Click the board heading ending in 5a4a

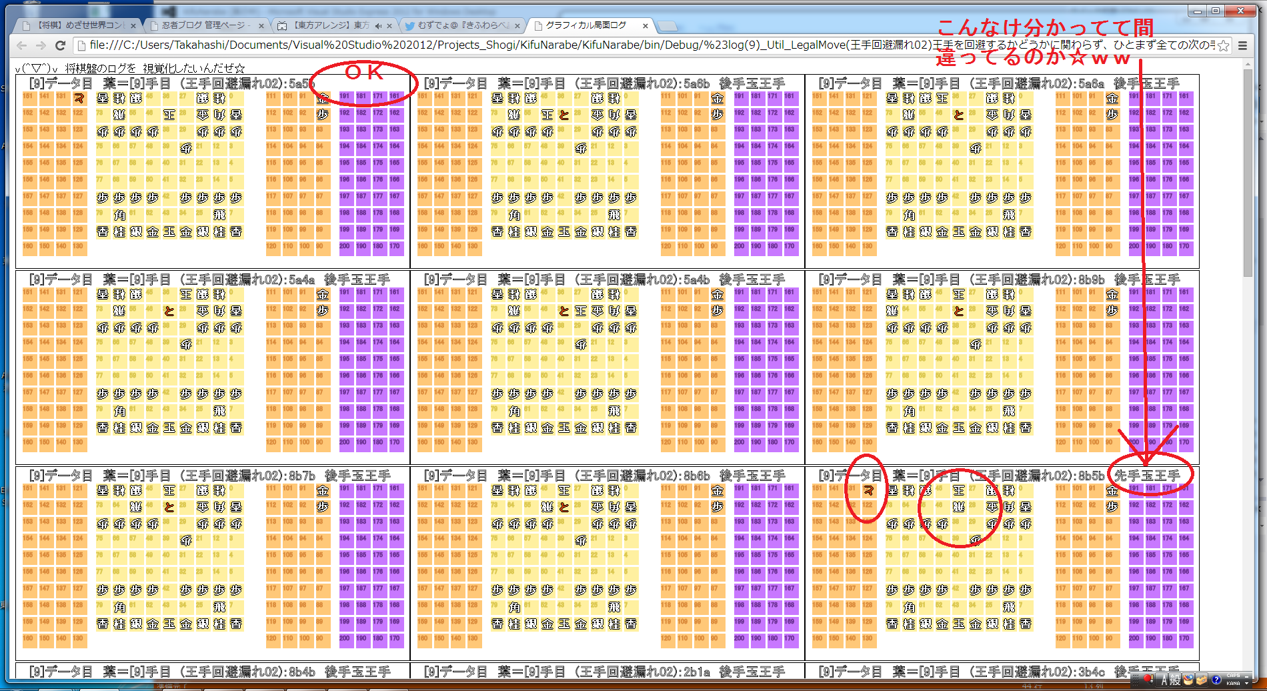tap(209, 279)
